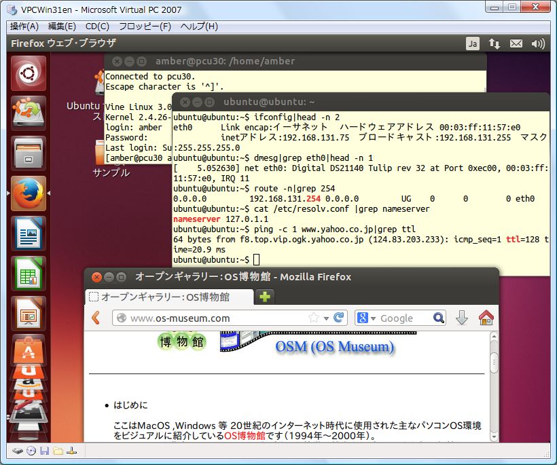The width and height of the screenshot is (557, 465).
Task: Open the Files manager in launcher
Action: click(29, 153)
